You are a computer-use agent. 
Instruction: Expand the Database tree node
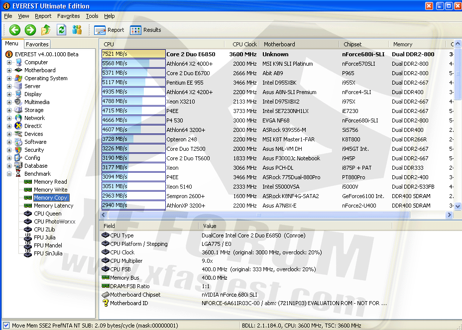pyautogui.click(x=9, y=166)
